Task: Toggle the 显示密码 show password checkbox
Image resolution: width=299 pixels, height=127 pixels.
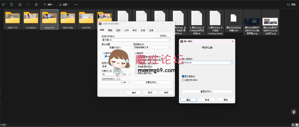Action: (183, 76)
